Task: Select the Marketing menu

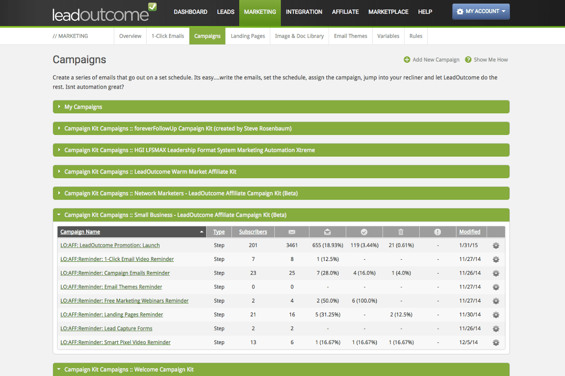Action: tap(260, 12)
